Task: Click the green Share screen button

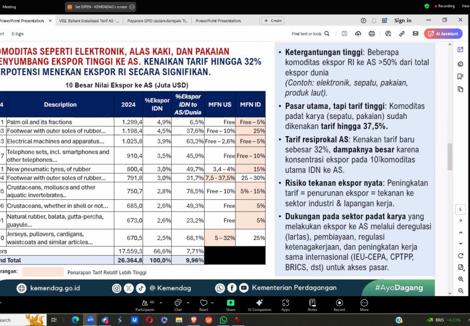Action: click(x=230, y=305)
